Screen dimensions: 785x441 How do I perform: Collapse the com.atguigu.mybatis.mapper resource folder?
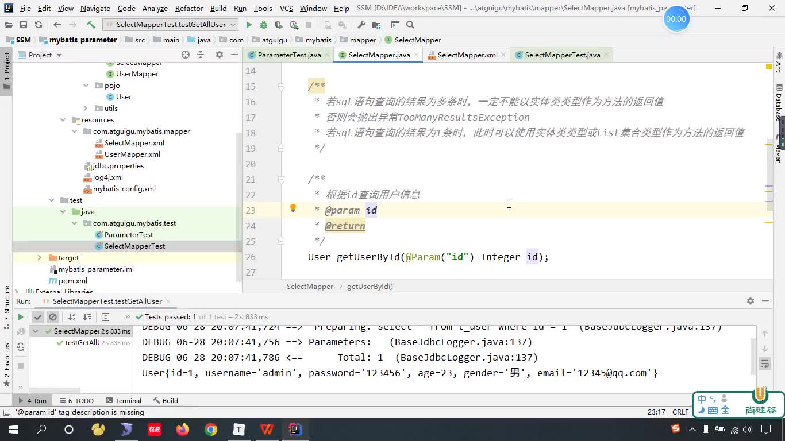(x=74, y=131)
